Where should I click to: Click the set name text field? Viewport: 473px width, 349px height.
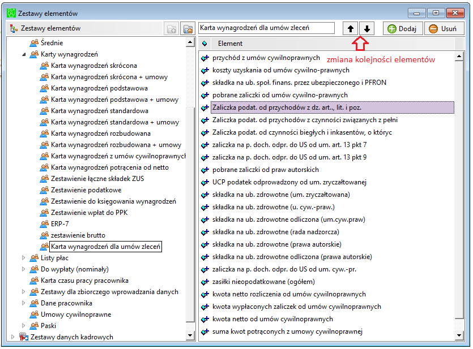[266, 28]
